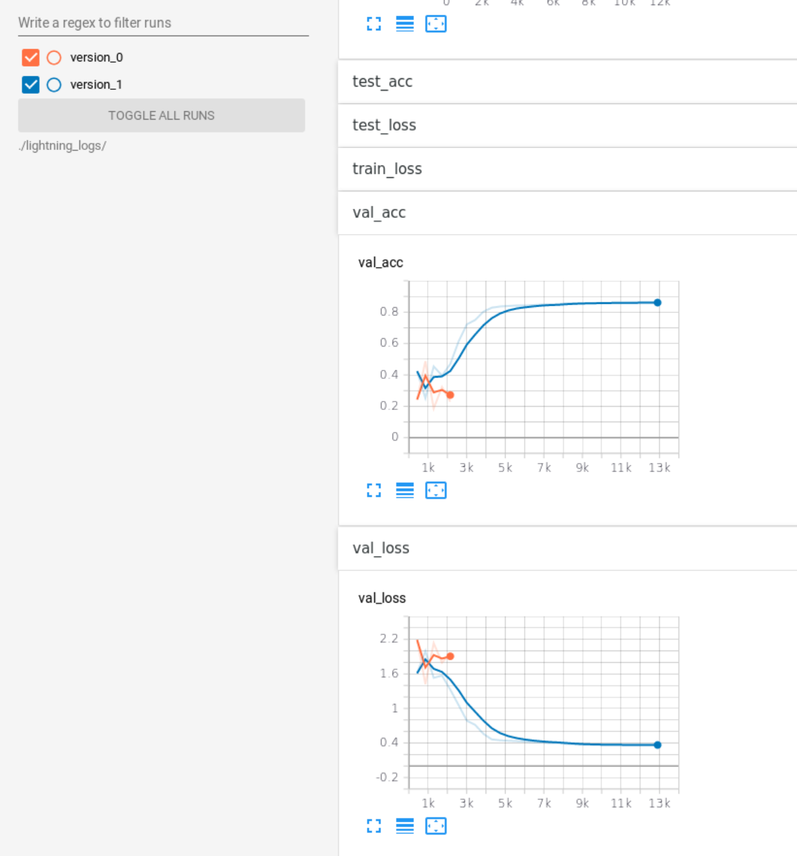Click the TOGGLE ALL RUNS button
The width and height of the screenshot is (797, 856).
point(162,115)
